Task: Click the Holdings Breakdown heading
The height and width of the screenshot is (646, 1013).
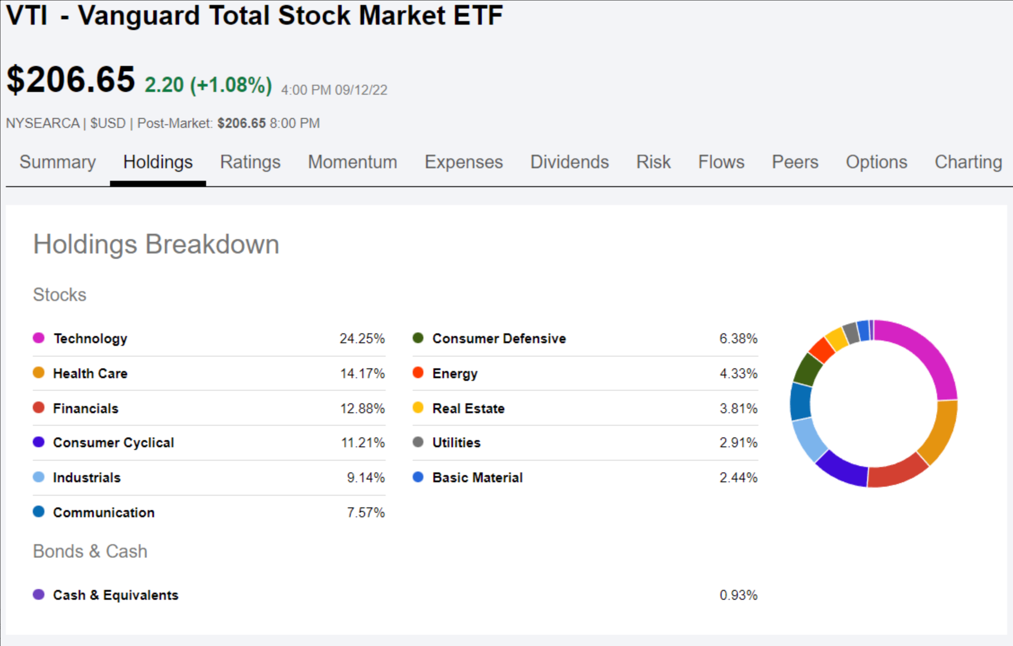Action: (156, 244)
